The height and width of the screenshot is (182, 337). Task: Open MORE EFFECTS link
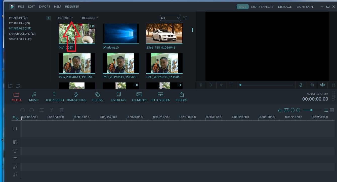pos(262,7)
